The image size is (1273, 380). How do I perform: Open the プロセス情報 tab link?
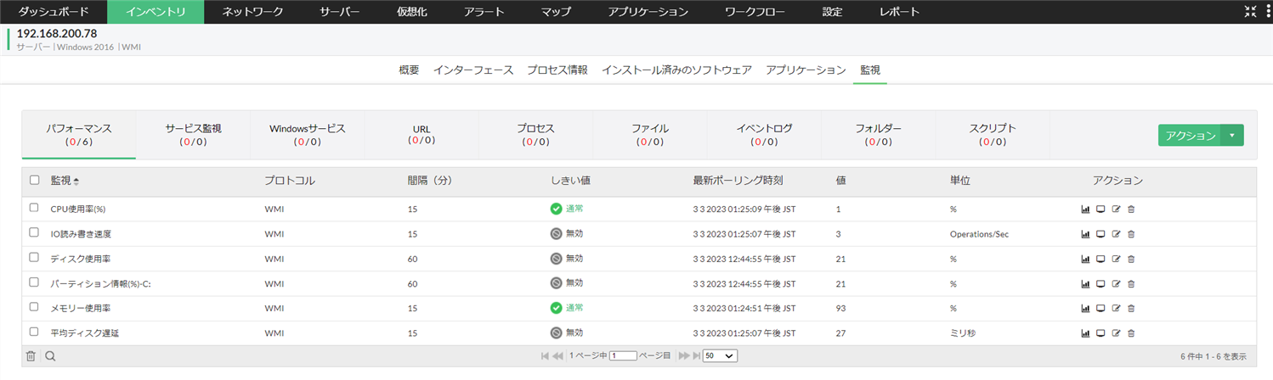point(557,70)
